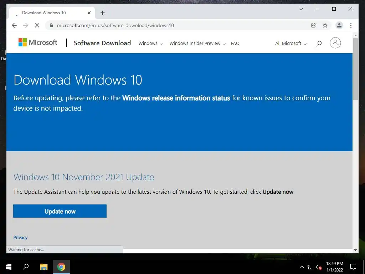
Task: Show hidden system tray icons
Action: [302, 267]
